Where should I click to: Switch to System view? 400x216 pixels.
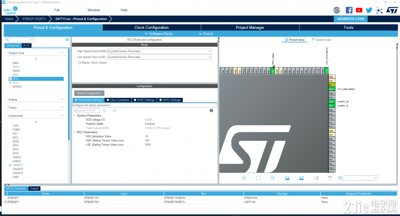click(321, 40)
